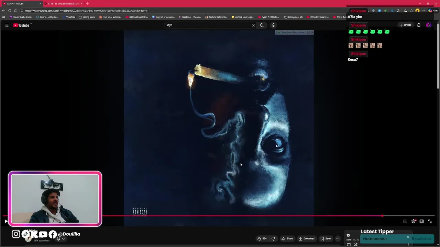Open the ASRock Steel Legend bookmark
This screenshot has width=440, height=247.
pyautogui.click(x=242, y=17)
